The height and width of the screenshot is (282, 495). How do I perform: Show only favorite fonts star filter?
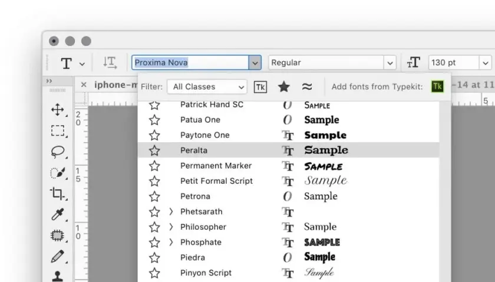(284, 86)
